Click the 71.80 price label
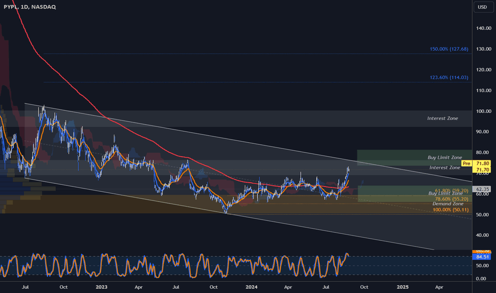The width and height of the screenshot is (496, 293). click(x=483, y=164)
